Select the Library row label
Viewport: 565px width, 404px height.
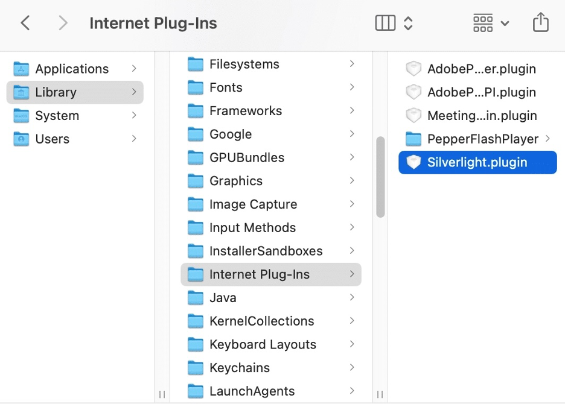(x=56, y=92)
